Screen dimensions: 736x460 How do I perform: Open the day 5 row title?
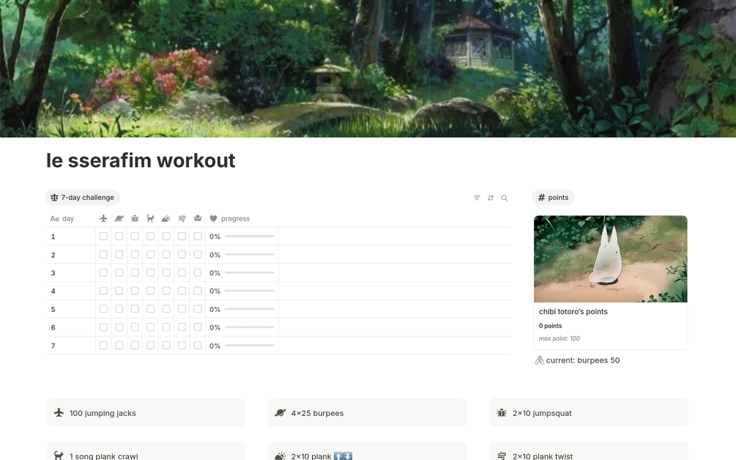tap(53, 309)
